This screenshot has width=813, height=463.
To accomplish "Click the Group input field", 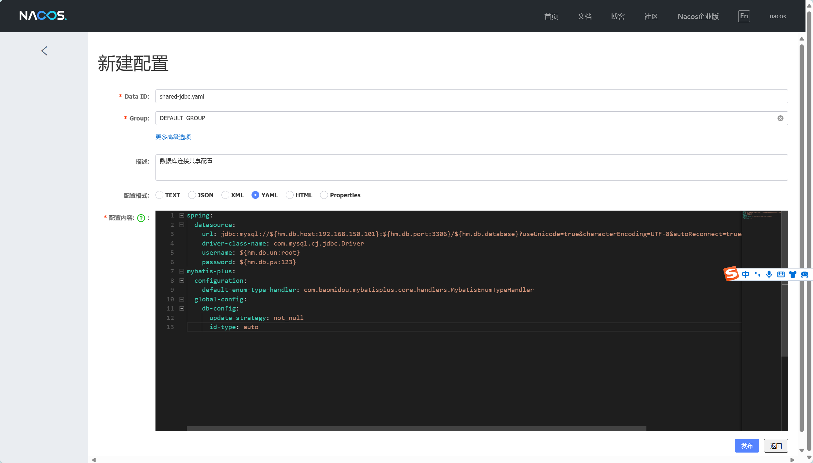I will point(472,118).
